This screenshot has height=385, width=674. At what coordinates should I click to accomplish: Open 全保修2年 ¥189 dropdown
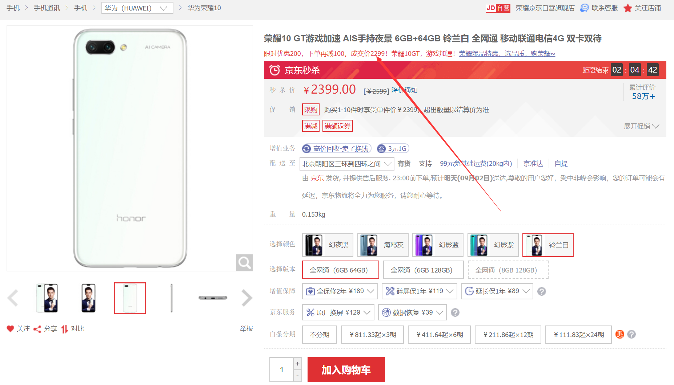click(340, 291)
